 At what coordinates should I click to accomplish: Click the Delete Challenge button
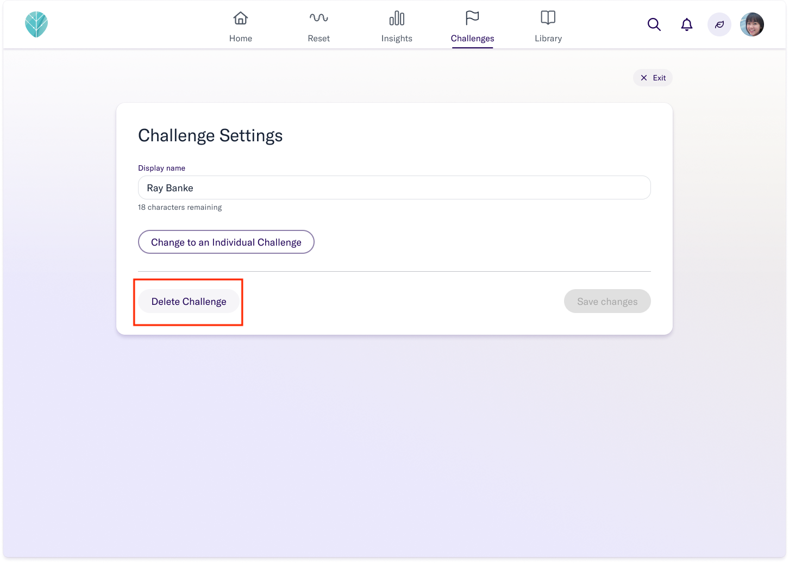pos(189,301)
